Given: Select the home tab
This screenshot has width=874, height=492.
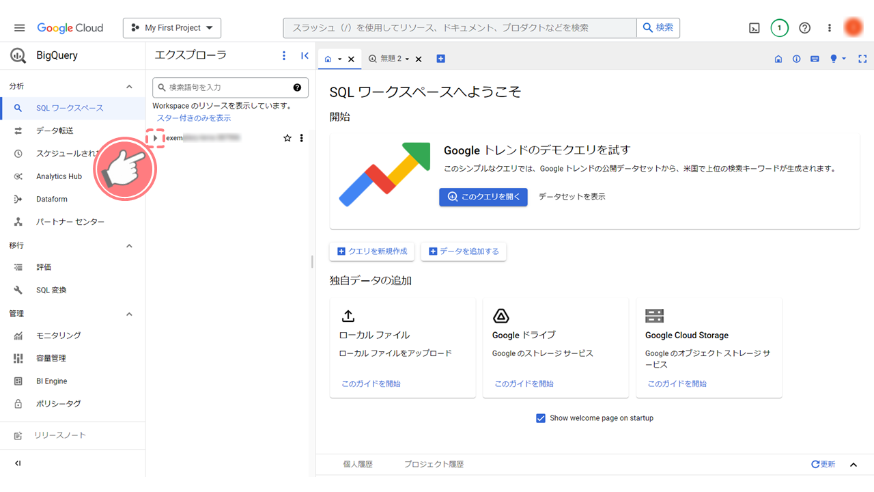Looking at the screenshot, I should [x=328, y=59].
